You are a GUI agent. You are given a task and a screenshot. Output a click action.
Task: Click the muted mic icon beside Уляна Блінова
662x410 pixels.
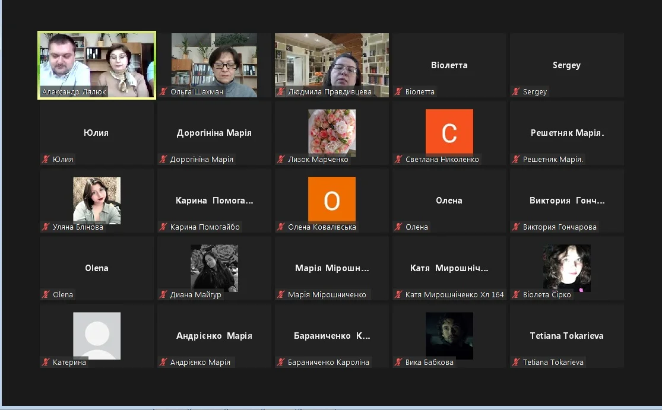46,227
